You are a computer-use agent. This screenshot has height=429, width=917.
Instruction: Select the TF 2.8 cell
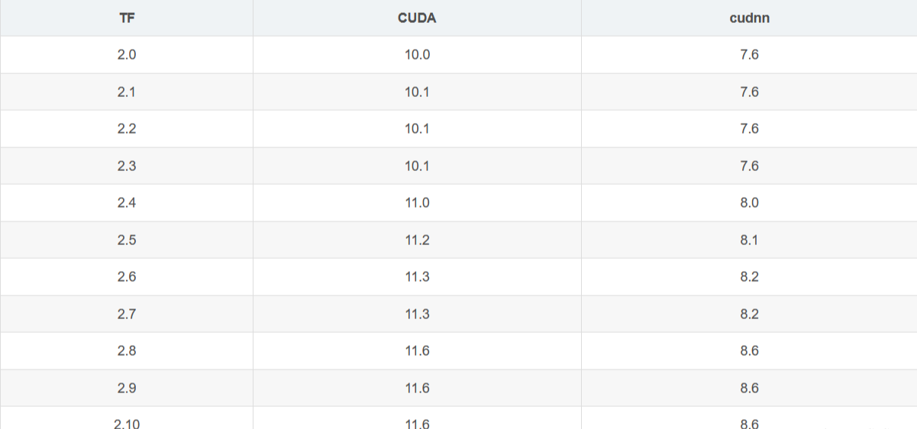click(x=127, y=351)
